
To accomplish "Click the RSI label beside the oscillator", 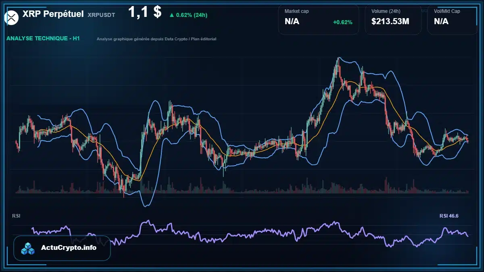I will pos(16,216).
